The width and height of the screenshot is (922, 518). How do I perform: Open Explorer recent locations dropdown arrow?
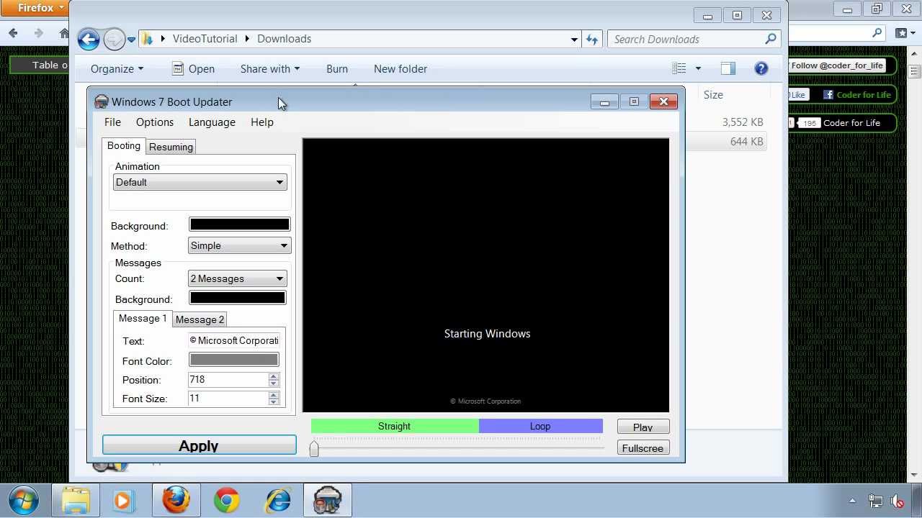point(131,40)
